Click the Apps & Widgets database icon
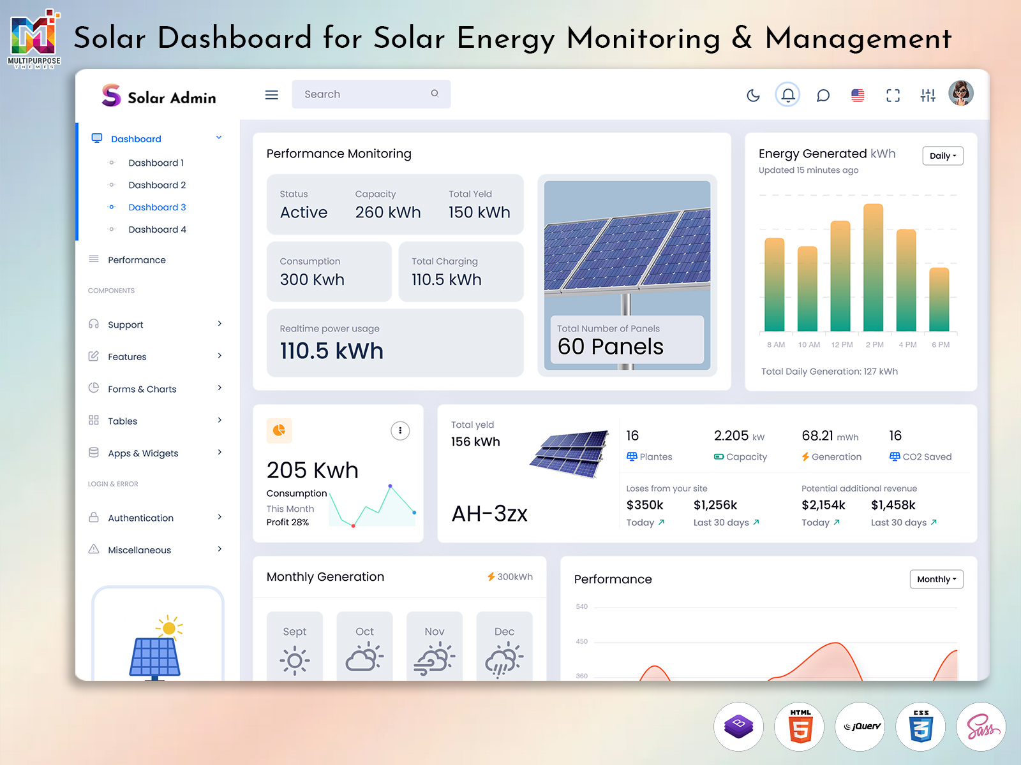 click(94, 452)
